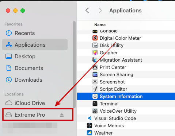Select the Migration Assistant name
The width and height of the screenshot is (175, 136).
[121, 60]
